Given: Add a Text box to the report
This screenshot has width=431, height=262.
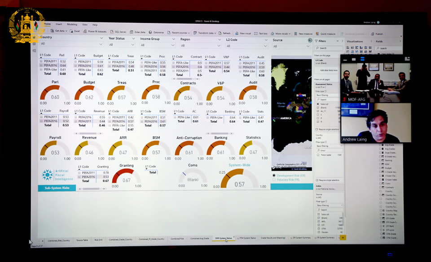Looking at the screenshot, I should tap(260, 34).
